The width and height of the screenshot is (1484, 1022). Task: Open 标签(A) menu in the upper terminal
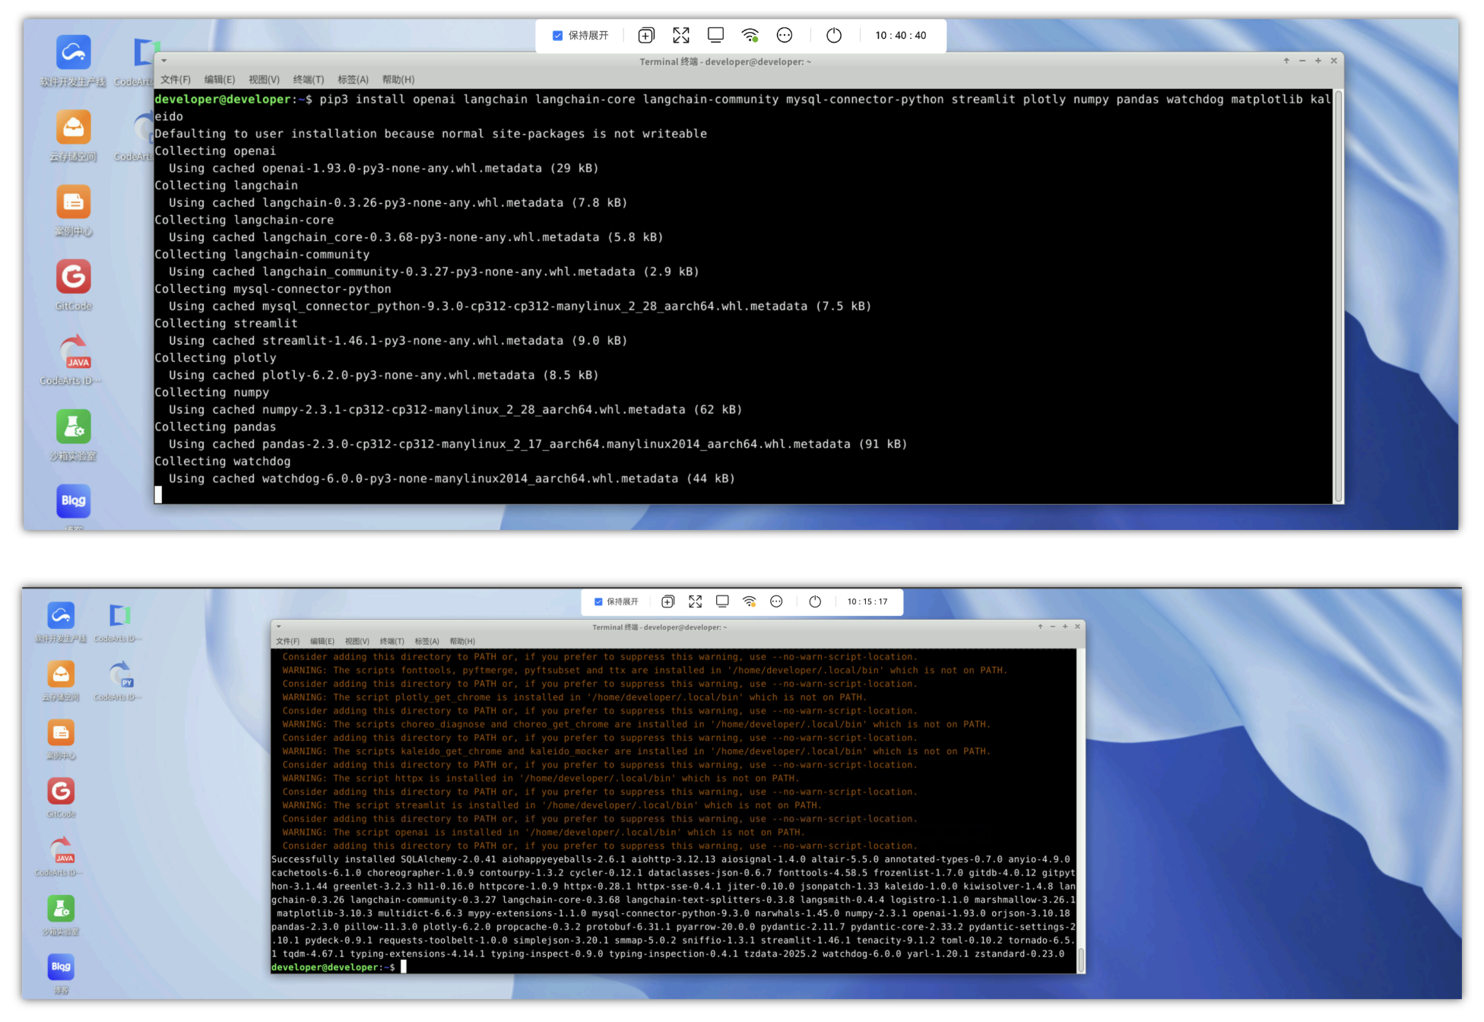point(353,79)
